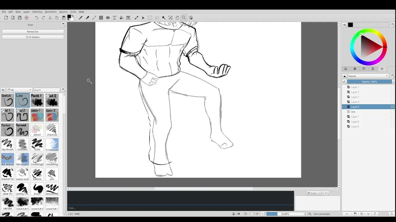This screenshot has width=396, height=222.
Task: Click the Invite button in the users panel
Action: point(312,193)
